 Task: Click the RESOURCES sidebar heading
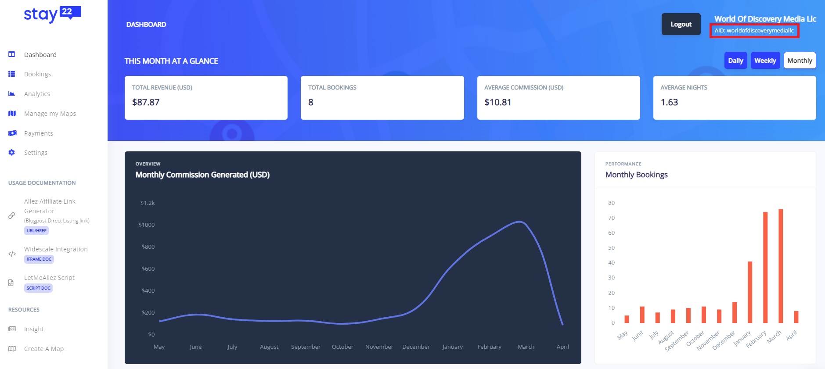click(x=24, y=310)
